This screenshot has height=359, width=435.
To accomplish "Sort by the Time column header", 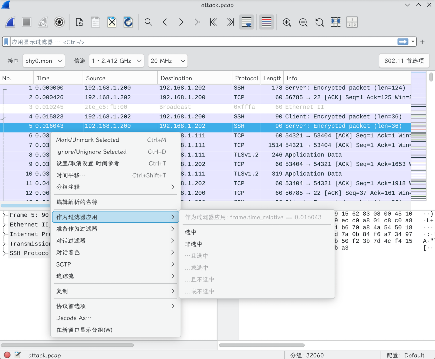I will pyautogui.click(x=58, y=78).
